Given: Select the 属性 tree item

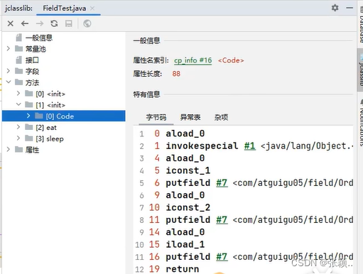Looking at the screenshot, I should (x=32, y=150).
